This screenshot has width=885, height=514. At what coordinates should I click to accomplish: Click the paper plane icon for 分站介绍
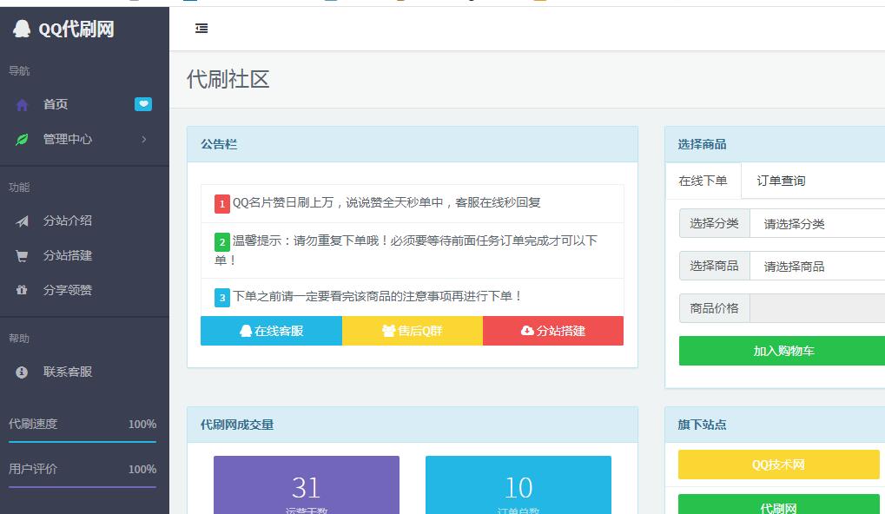tap(22, 221)
